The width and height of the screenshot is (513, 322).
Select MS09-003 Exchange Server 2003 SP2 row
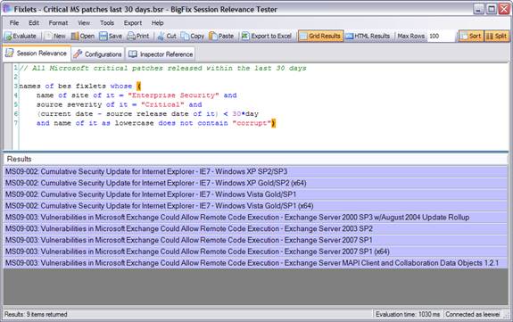pyautogui.click(x=256, y=228)
